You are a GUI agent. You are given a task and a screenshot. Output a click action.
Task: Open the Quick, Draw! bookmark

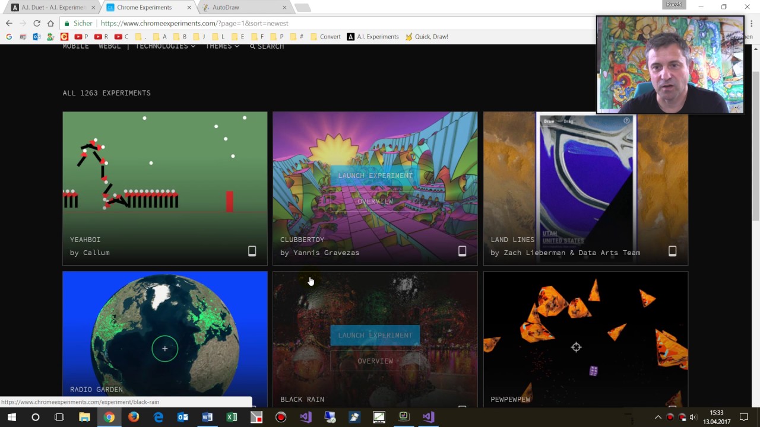click(426, 37)
